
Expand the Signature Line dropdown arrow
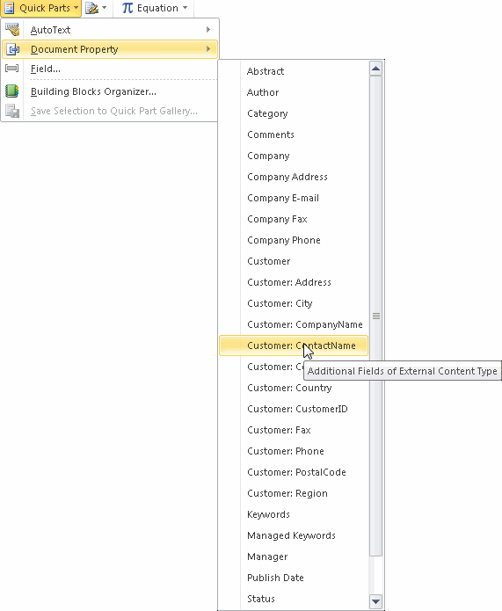[x=105, y=8]
